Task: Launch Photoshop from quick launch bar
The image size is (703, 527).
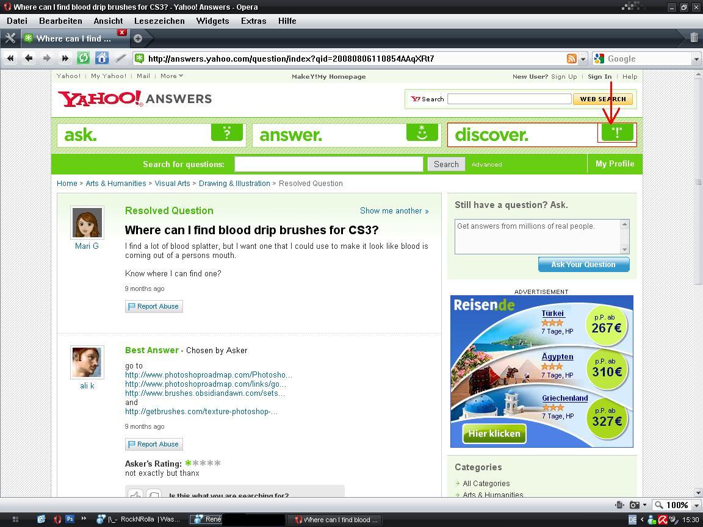Action: (70, 520)
